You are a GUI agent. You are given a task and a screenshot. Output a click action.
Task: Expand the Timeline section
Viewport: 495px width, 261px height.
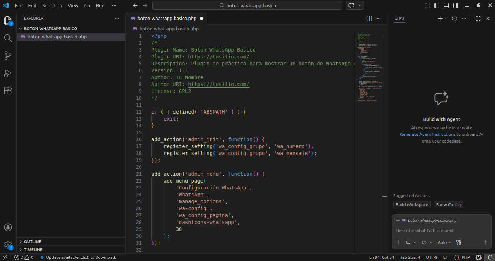pyautogui.click(x=33, y=250)
